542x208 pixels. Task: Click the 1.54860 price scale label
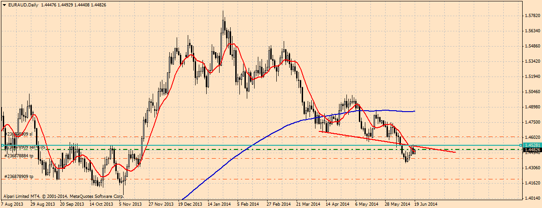[x=532, y=46]
